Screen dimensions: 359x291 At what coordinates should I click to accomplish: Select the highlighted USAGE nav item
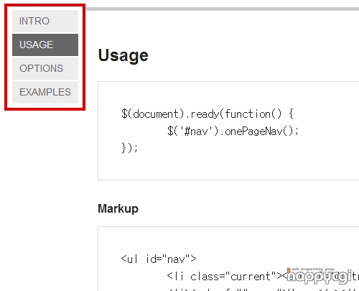pos(45,45)
